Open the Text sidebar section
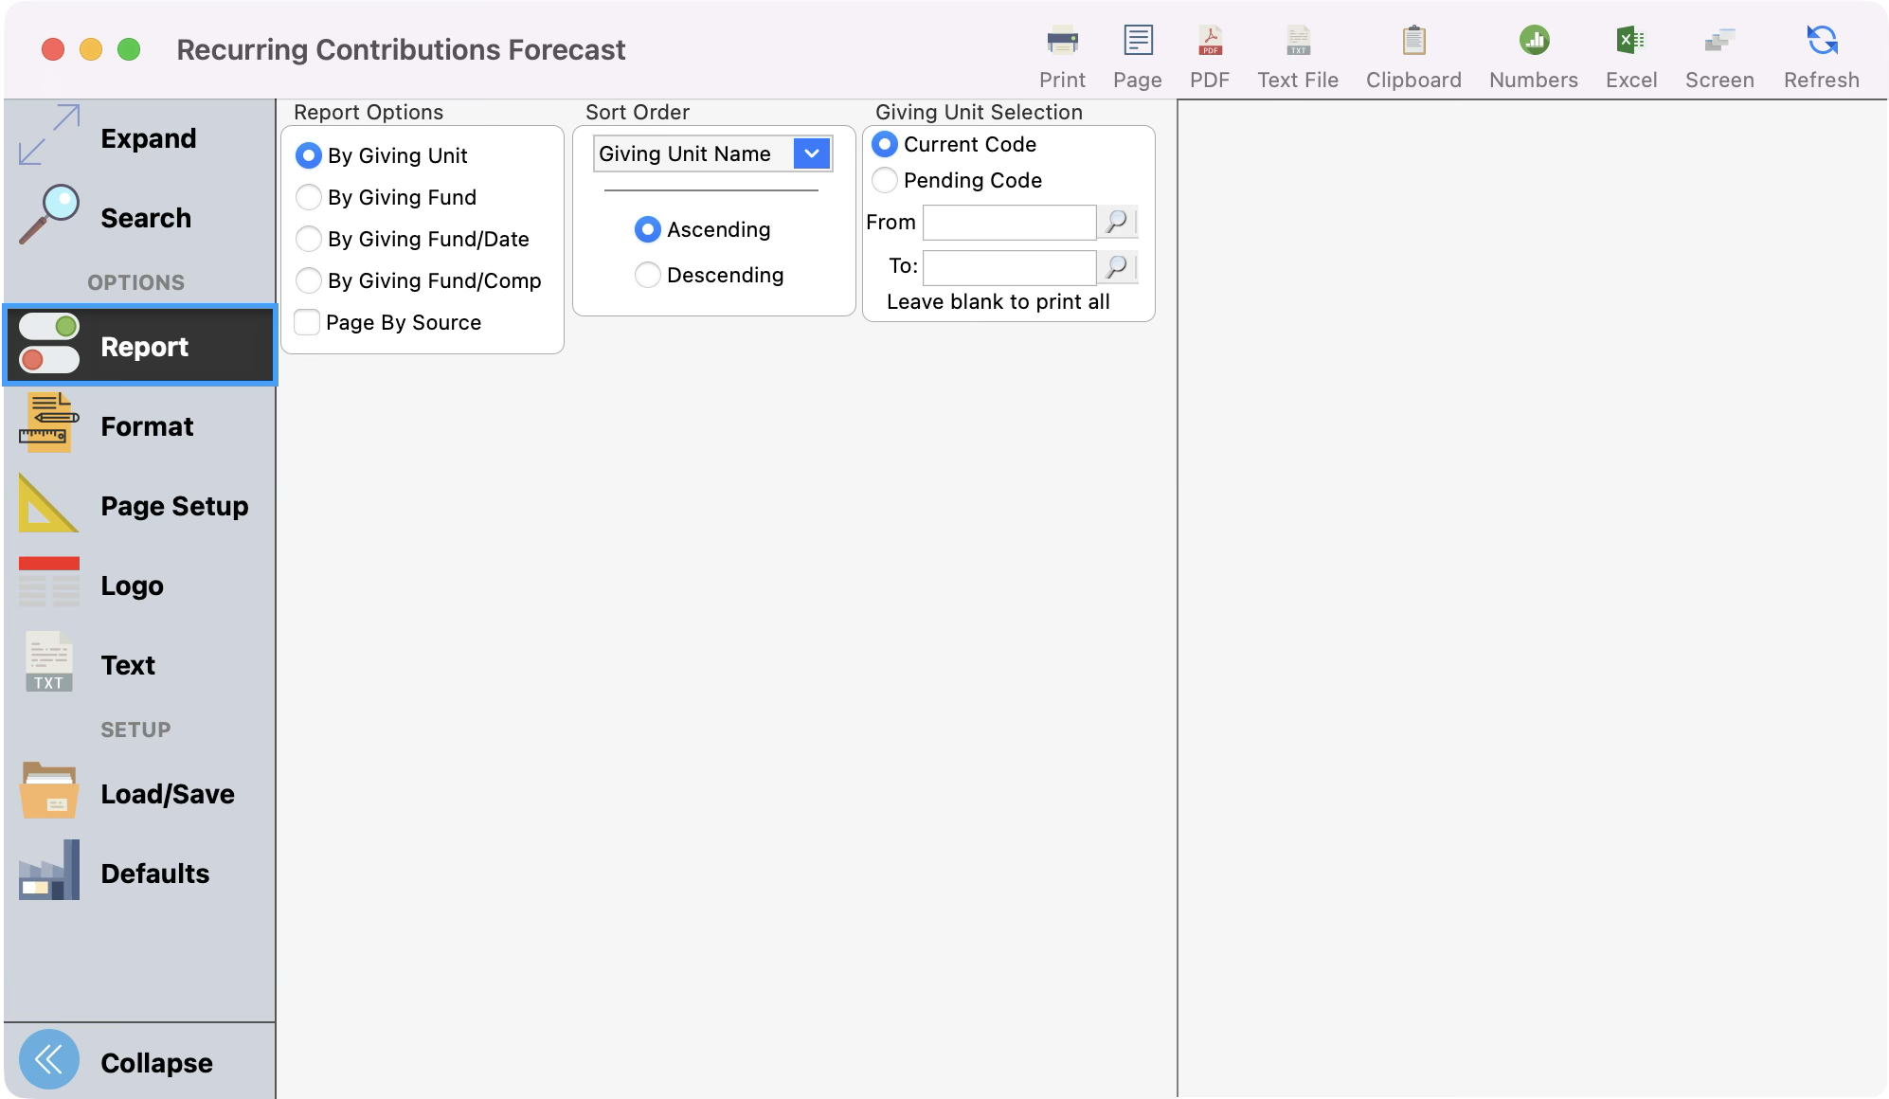 [140, 665]
